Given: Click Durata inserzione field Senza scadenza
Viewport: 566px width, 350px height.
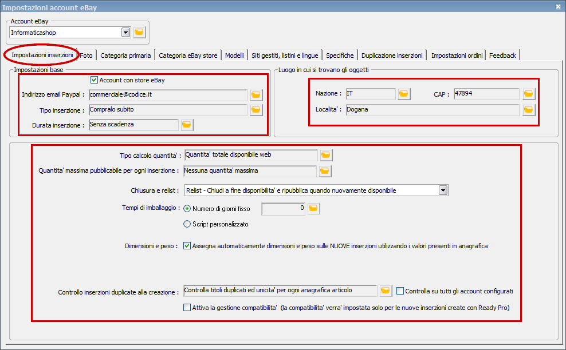Looking at the screenshot, I should [133, 125].
